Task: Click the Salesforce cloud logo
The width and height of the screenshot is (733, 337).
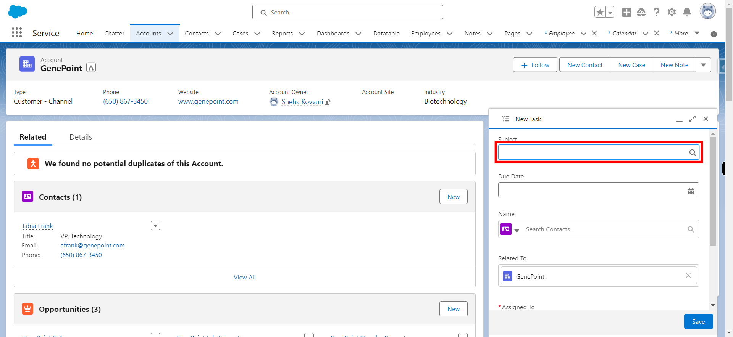Action: coord(18,12)
